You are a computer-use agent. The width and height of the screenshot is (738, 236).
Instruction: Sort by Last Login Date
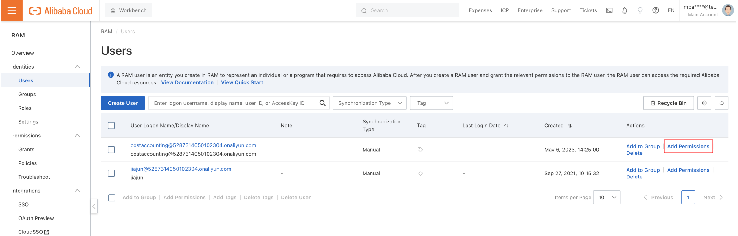click(x=506, y=126)
